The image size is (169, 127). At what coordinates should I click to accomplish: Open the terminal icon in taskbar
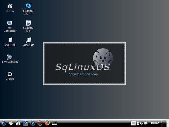click(x=54, y=123)
